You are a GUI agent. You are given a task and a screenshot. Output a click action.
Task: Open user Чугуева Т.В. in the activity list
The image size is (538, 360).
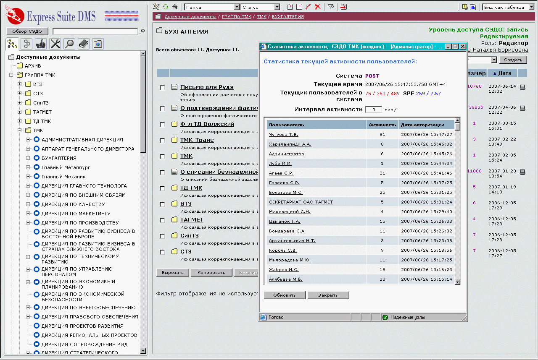tap(283, 135)
